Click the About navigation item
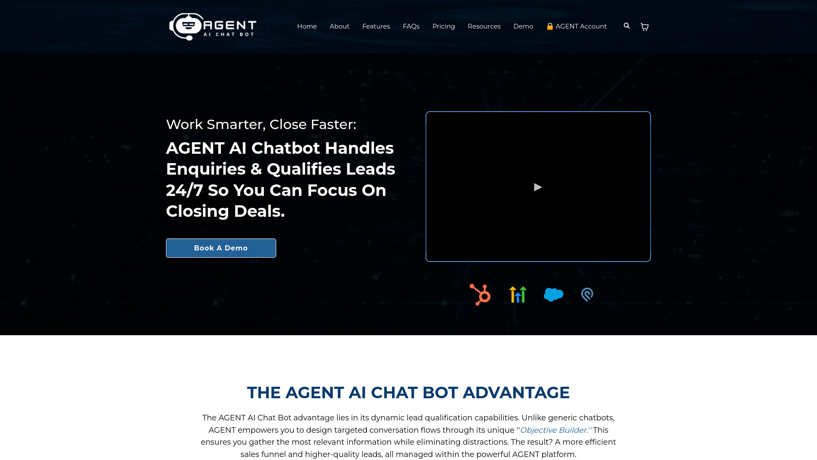Viewport: 817px width, 460px height. 339,26
